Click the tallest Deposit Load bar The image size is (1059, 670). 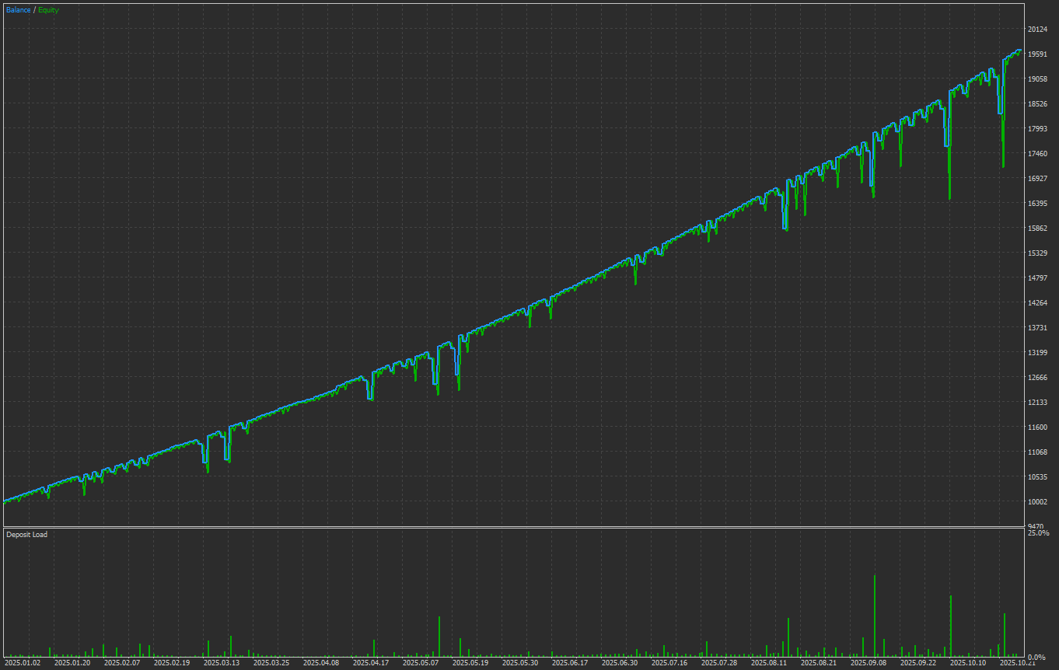875,616
